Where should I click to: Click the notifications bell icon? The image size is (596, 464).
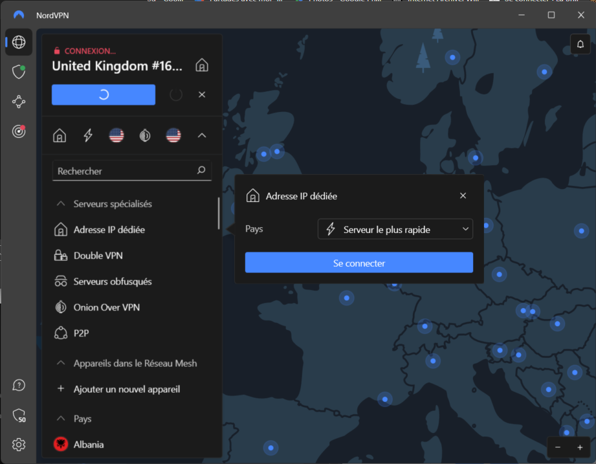point(580,43)
